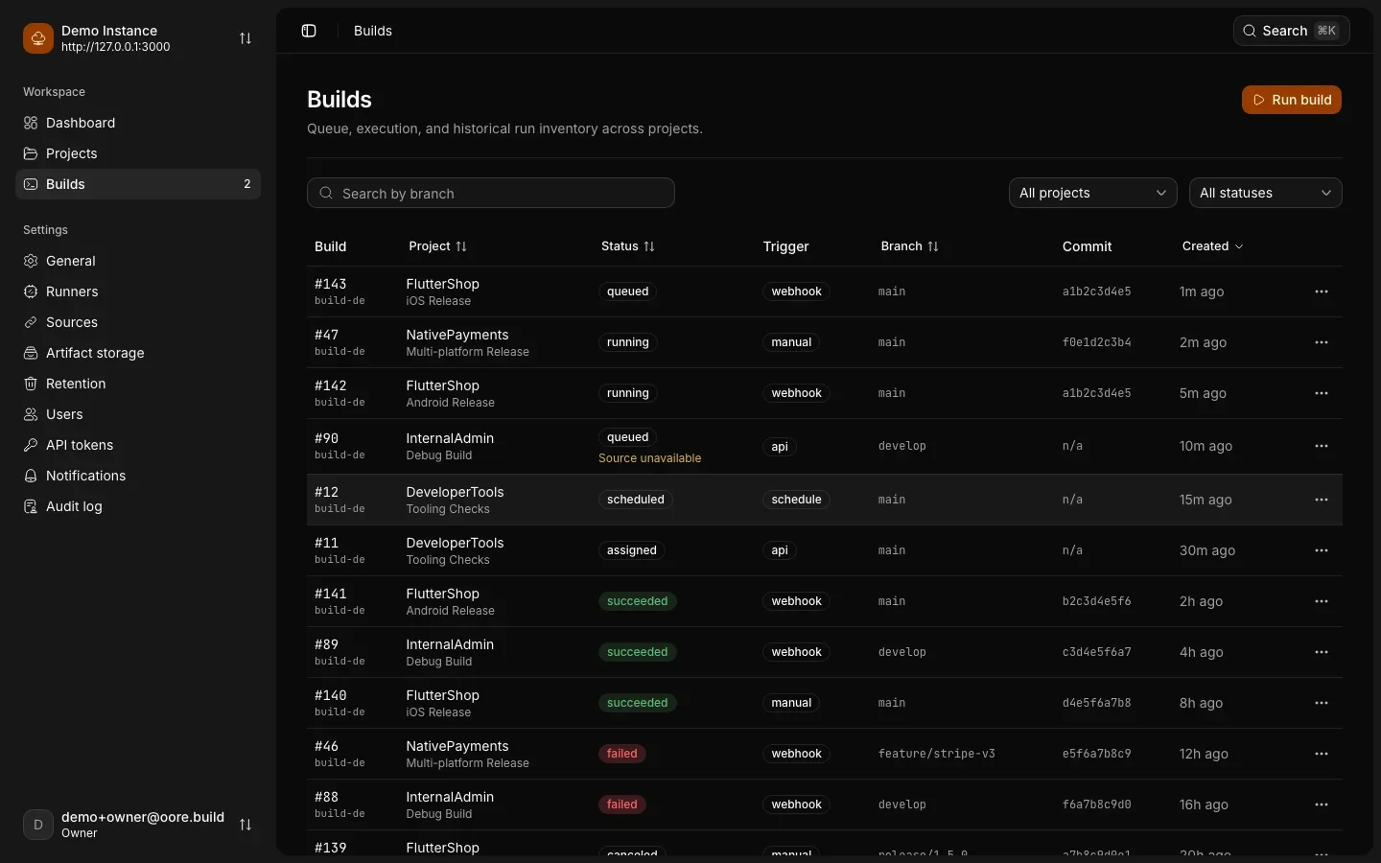Click DeveloperTools project on build #11
This screenshot has height=863, width=1381.
pyautogui.click(x=455, y=543)
